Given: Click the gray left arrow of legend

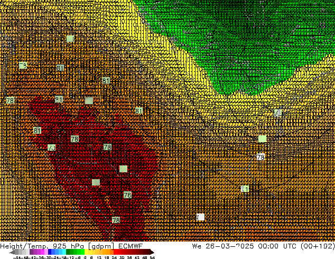Looking at the screenshot, I should 12,252.
